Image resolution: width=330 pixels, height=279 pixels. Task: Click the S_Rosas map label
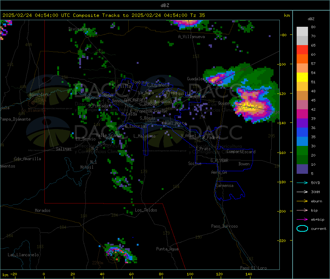(x=147, y=118)
